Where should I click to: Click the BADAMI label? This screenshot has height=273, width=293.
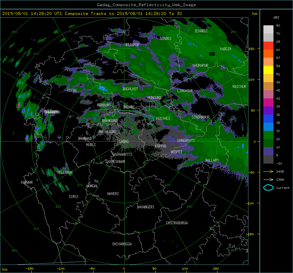pyautogui.click(x=129, y=107)
